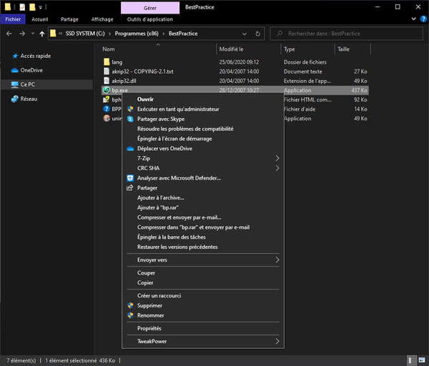The height and width of the screenshot is (366, 429).
Task: Choose Épingler à l'écran de démarrage
Action: [203, 139]
